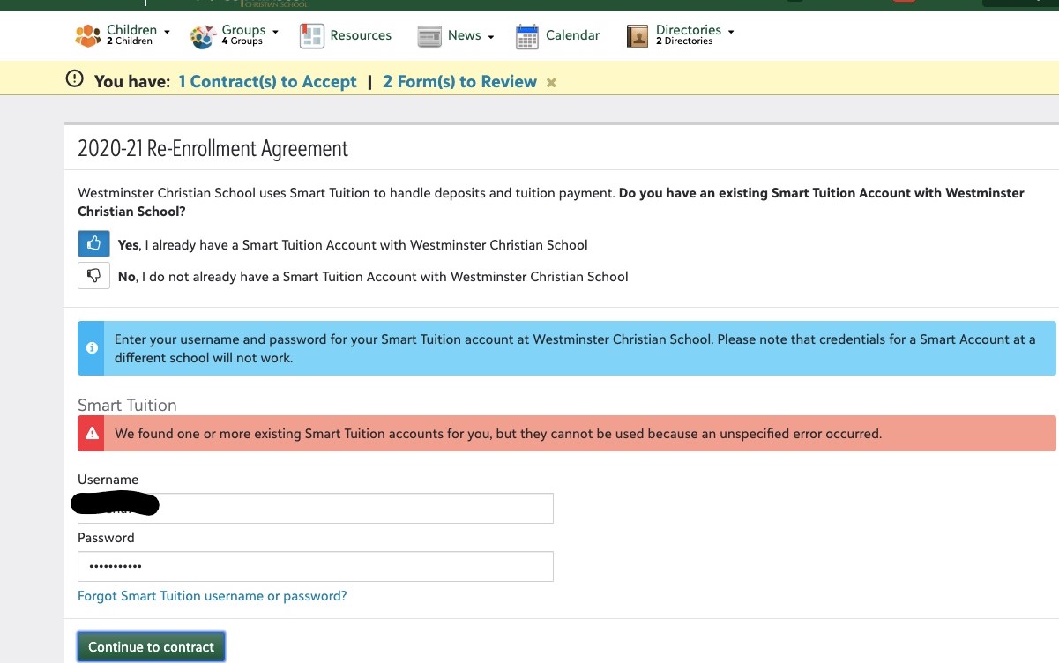Click the '2 Directories' count text
The image size is (1059, 663).
[x=684, y=41]
